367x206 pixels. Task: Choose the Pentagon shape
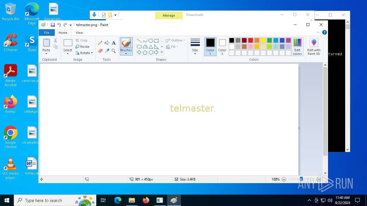point(145,52)
